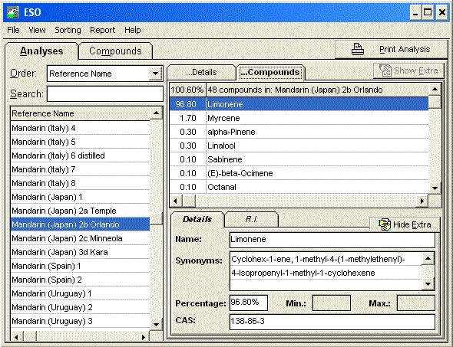Switch to the ...Details tab
This screenshot has width=453, height=347.
(x=201, y=72)
